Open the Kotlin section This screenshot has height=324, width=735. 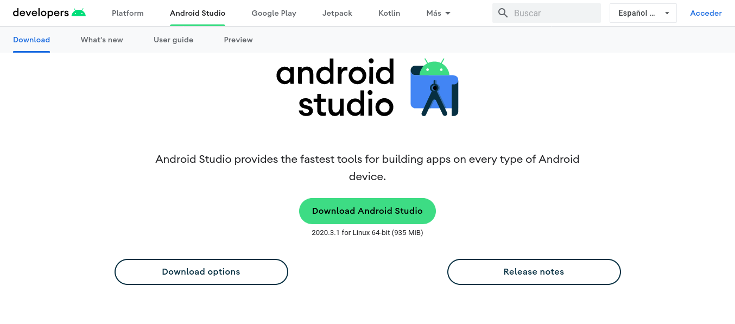click(x=389, y=13)
